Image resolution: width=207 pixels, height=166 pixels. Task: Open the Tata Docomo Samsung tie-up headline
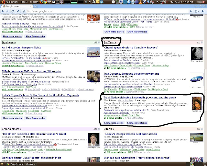[x=131, y=74]
